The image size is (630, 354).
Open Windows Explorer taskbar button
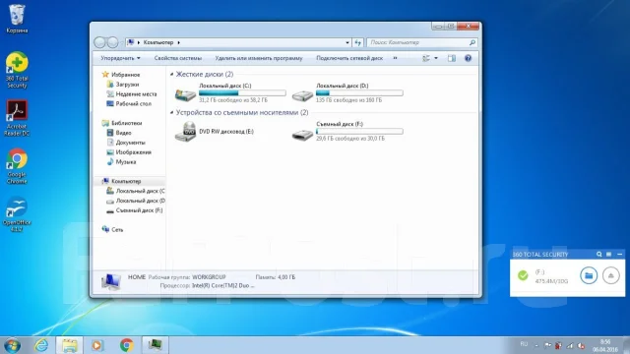(x=69, y=345)
